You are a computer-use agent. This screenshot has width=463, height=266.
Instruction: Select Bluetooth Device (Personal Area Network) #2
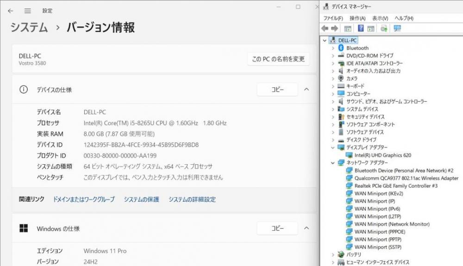pyautogui.click(x=404, y=170)
